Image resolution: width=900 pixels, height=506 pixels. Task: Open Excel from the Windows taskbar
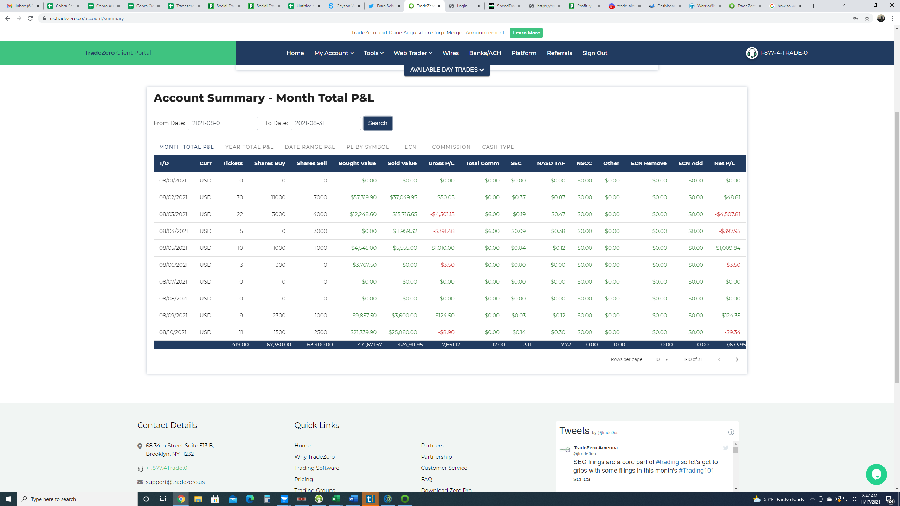[x=336, y=499]
